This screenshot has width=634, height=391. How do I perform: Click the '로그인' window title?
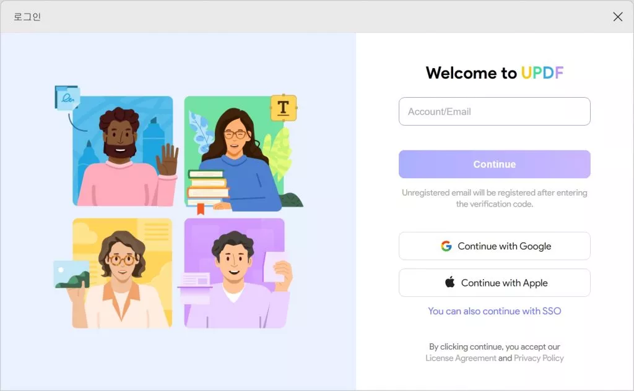point(27,17)
